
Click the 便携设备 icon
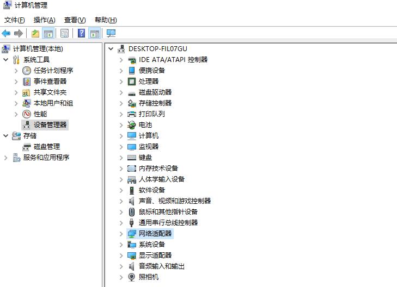point(132,71)
